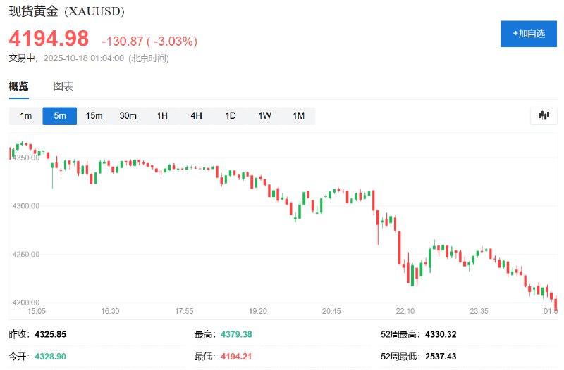The image size is (564, 370).
Task: Click the 22:10 time axis label
Action: (x=405, y=310)
